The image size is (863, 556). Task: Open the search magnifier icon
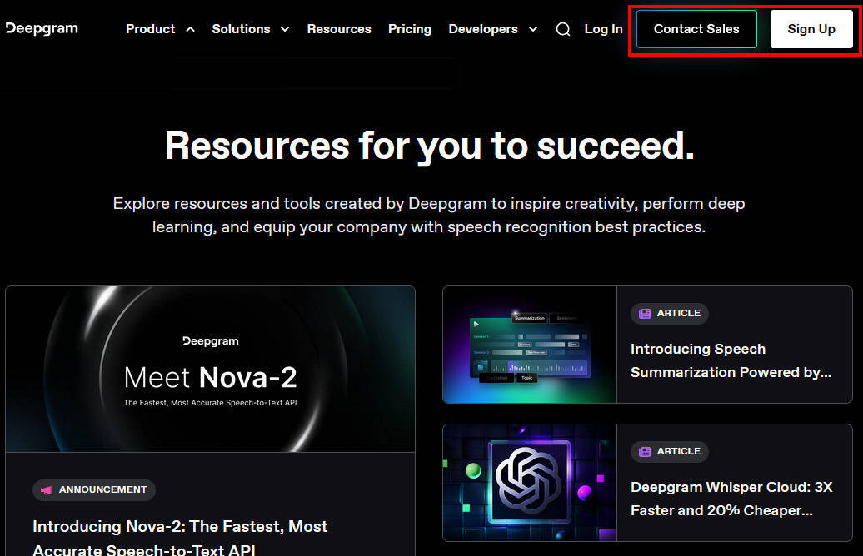562,29
